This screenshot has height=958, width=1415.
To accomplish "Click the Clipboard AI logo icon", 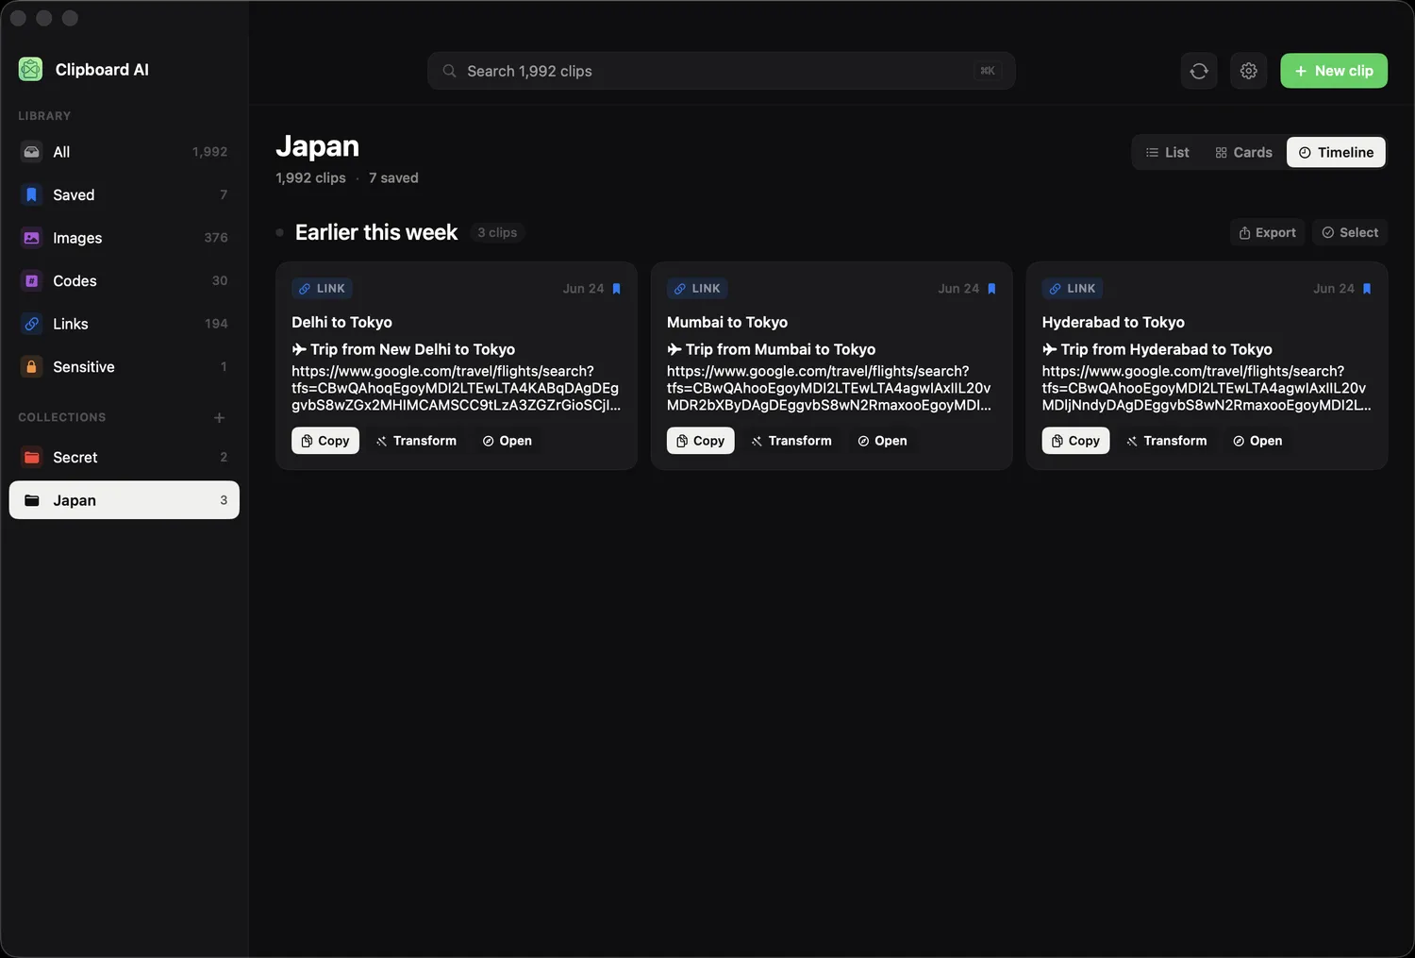I will (x=30, y=69).
